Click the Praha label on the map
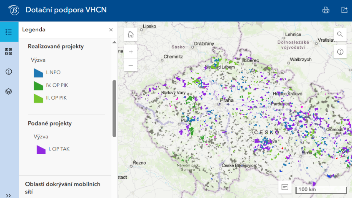This screenshot has width=352, height=198. 227,100
